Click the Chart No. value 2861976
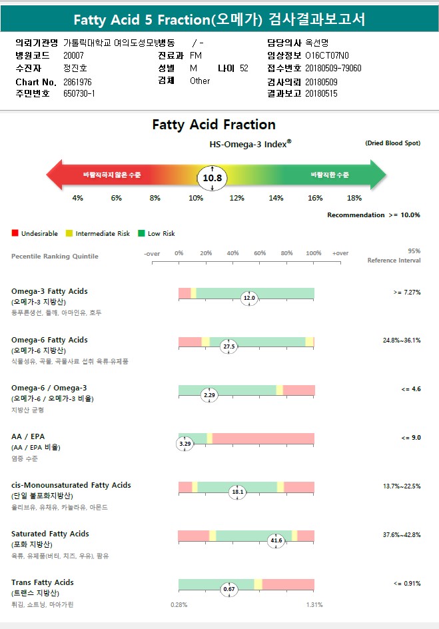Screen dimensions: 439x629 [77, 82]
